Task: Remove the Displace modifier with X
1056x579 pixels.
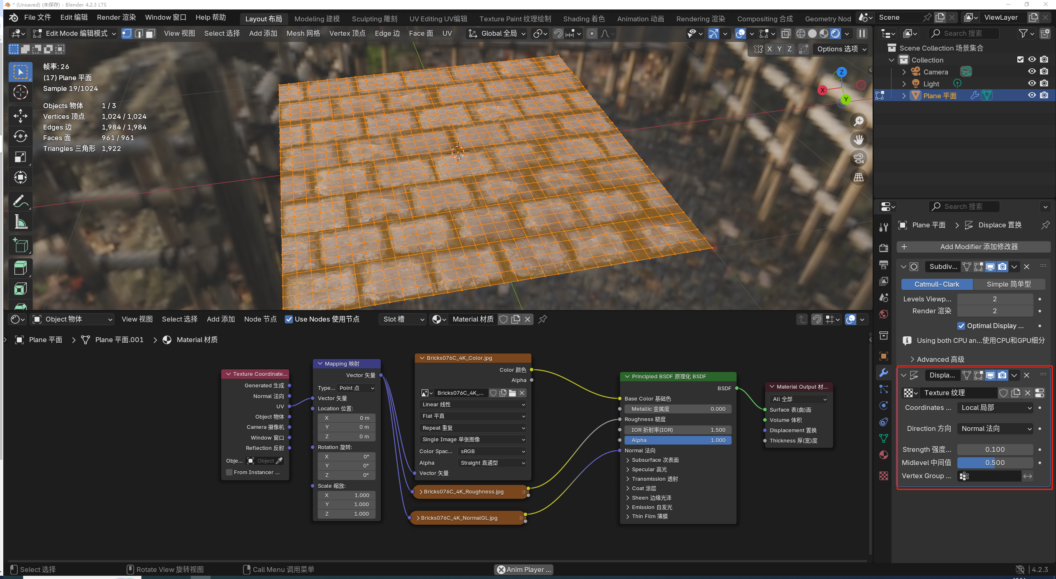Action: point(1026,375)
